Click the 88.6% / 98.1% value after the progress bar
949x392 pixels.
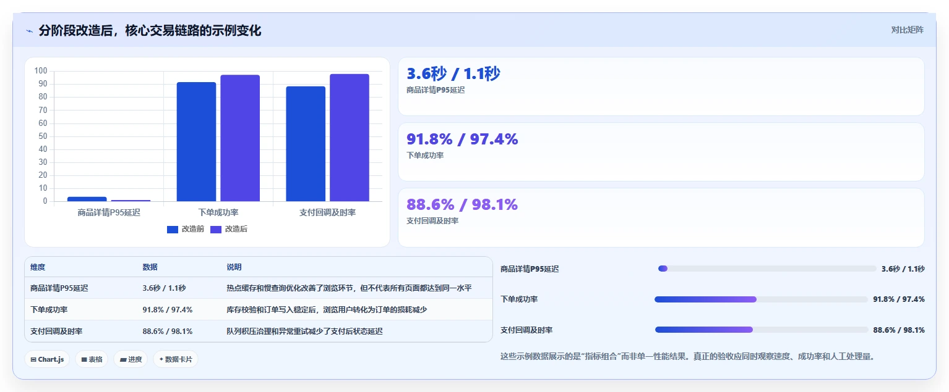(899, 330)
